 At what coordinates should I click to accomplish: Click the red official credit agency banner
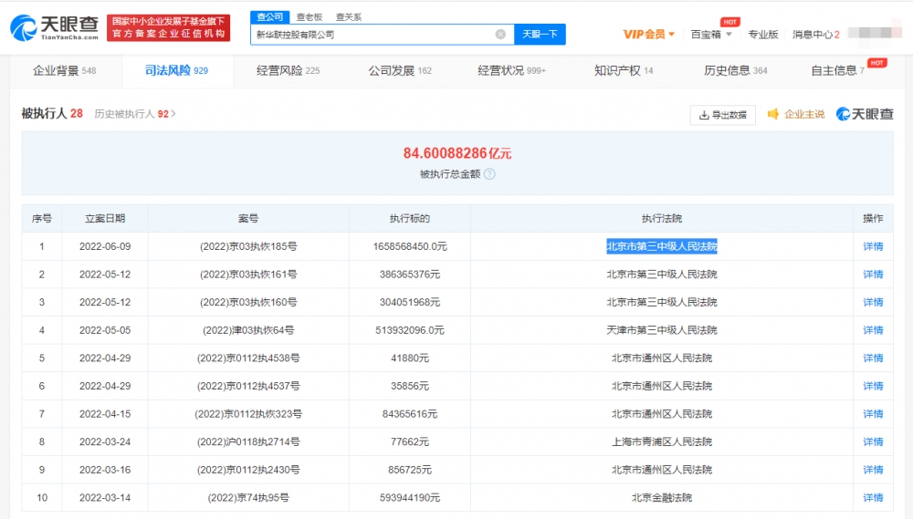click(x=168, y=27)
